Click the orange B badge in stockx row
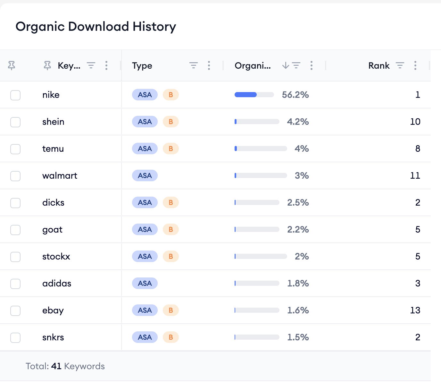Screen dimensions: 441x383 [171, 256]
